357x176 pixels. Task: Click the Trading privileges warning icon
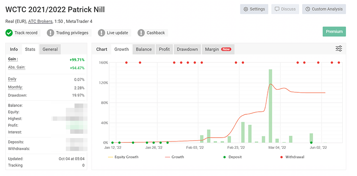point(51,33)
